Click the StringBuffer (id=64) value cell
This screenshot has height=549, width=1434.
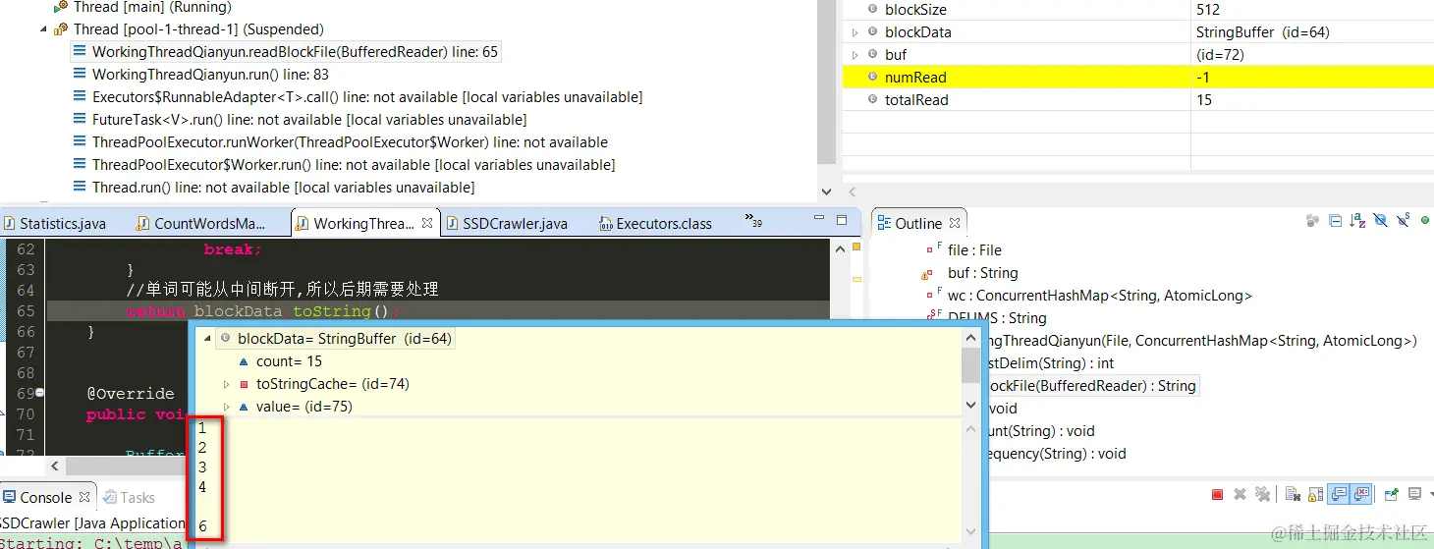[x=1262, y=32]
